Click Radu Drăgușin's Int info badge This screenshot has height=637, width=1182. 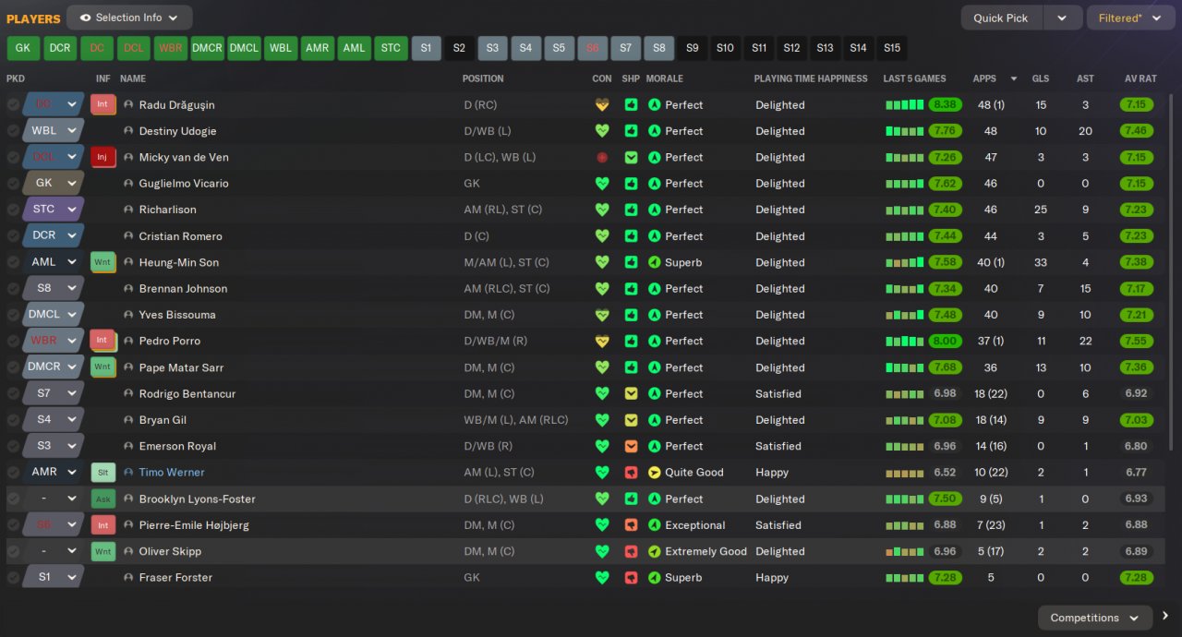click(103, 104)
